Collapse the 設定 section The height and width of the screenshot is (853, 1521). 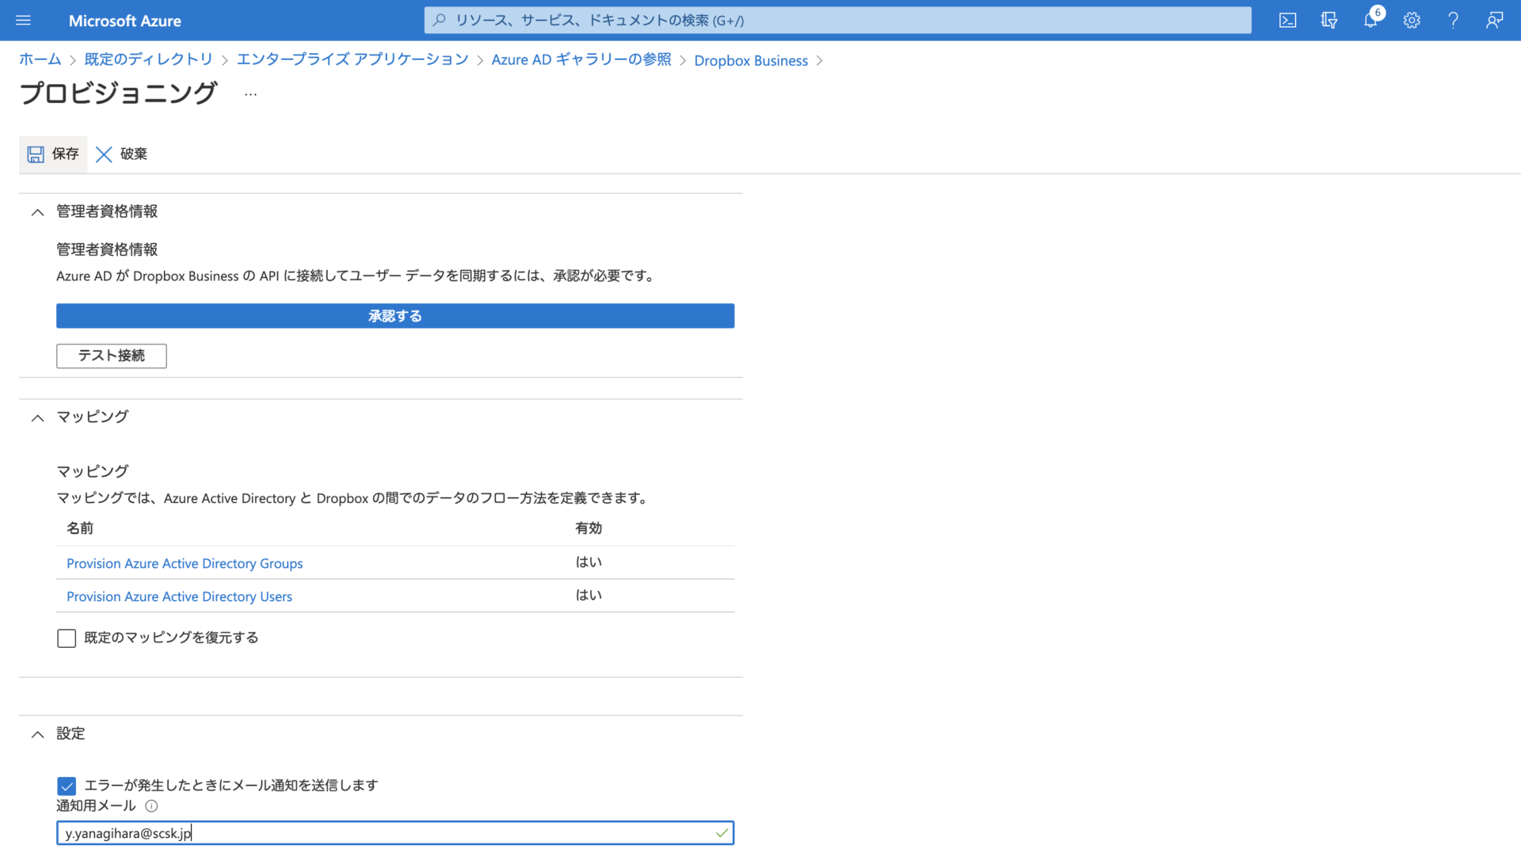click(37, 735)
